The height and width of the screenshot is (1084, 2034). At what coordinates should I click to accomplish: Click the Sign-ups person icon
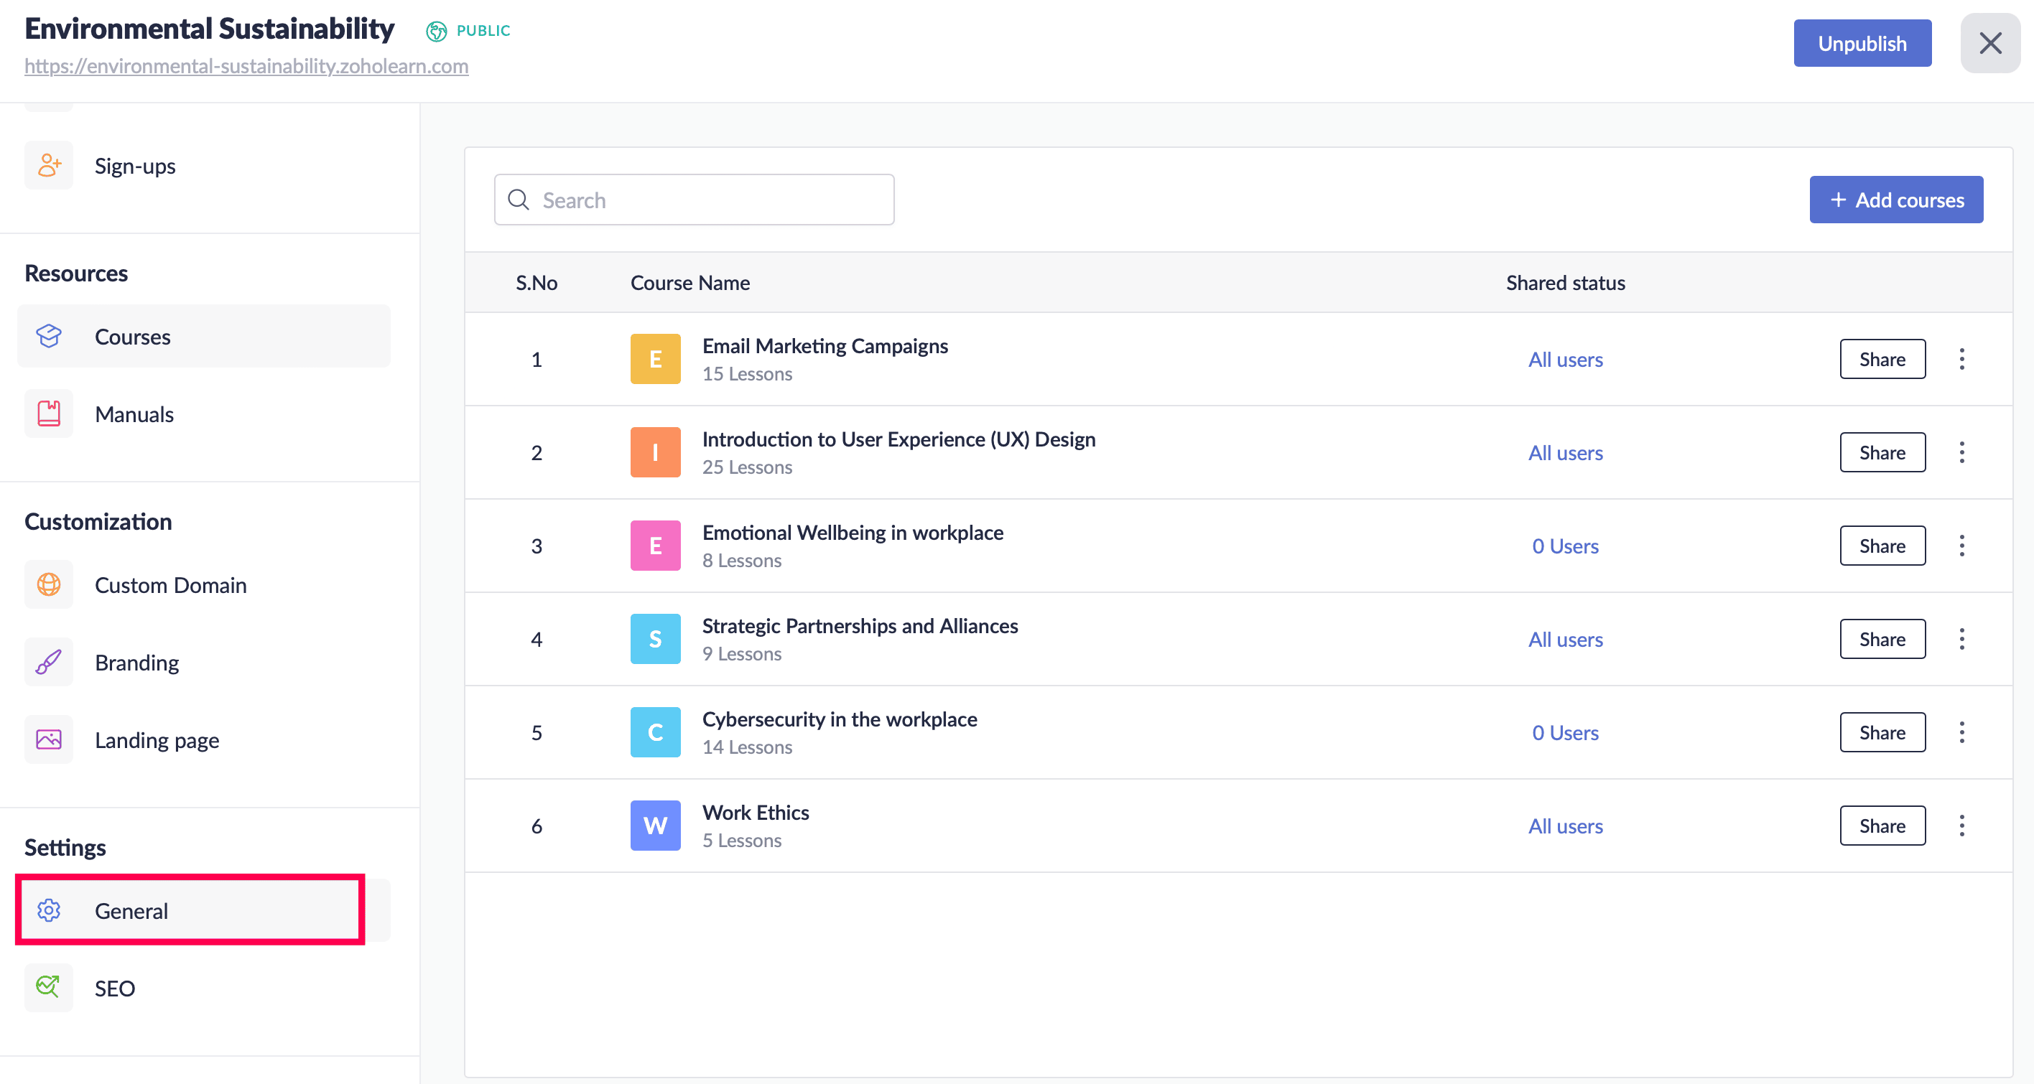click(49, 165)
